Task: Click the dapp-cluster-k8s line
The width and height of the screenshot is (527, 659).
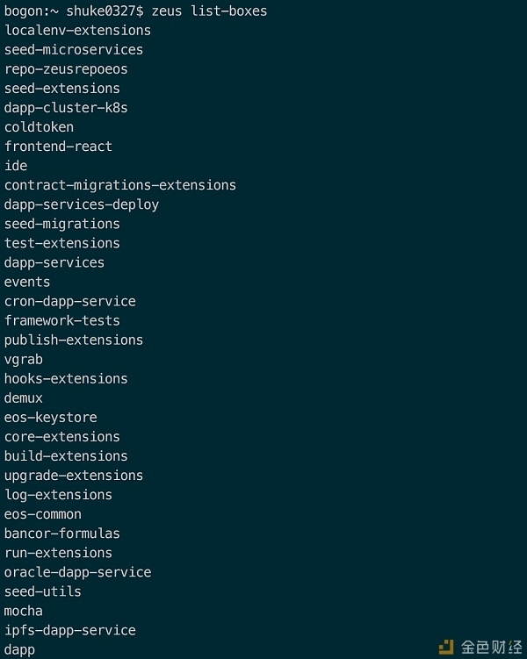Action: pos(66,108)
